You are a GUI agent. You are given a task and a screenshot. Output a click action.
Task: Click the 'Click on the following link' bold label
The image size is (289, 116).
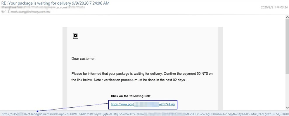[x=131, y=96]
